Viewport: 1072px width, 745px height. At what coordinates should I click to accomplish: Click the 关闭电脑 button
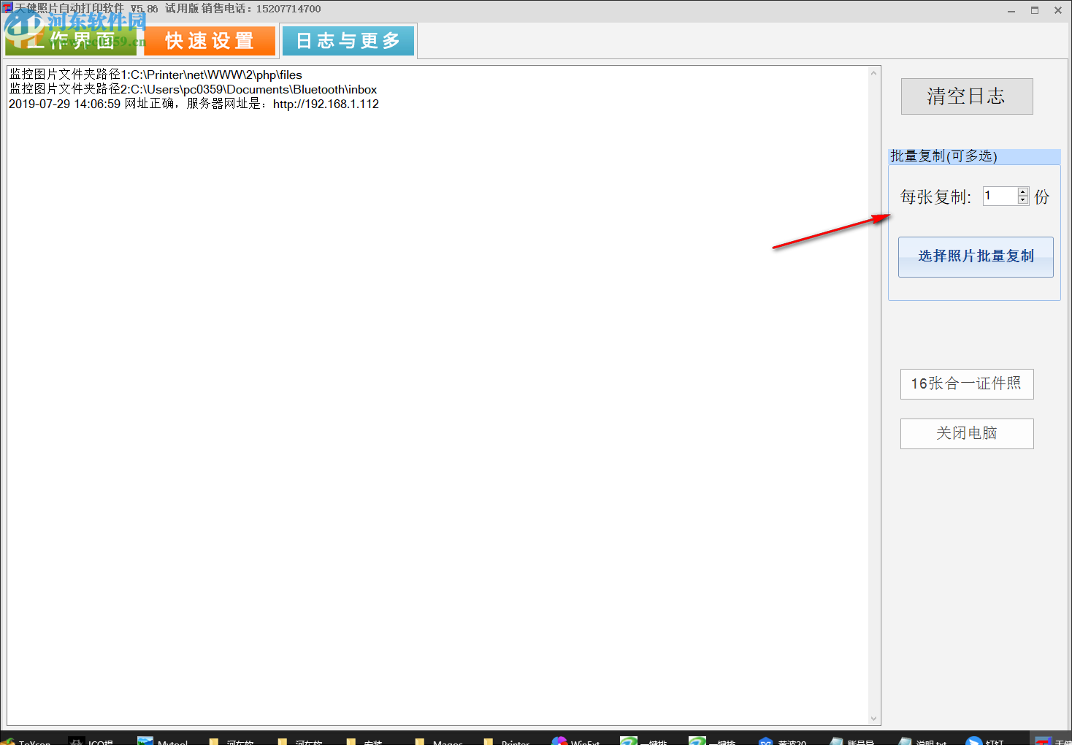(x=967, y=434)
